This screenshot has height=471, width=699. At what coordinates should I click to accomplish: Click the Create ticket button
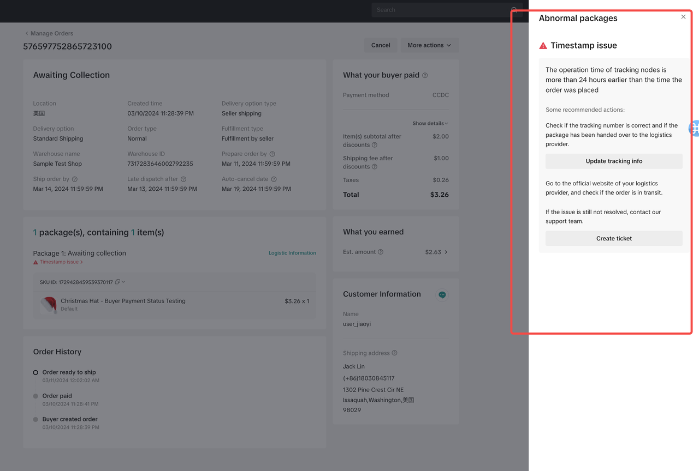pos(614,238)
